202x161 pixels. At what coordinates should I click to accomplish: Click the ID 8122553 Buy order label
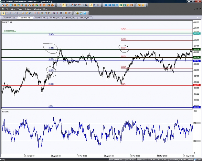coord(10,31)
